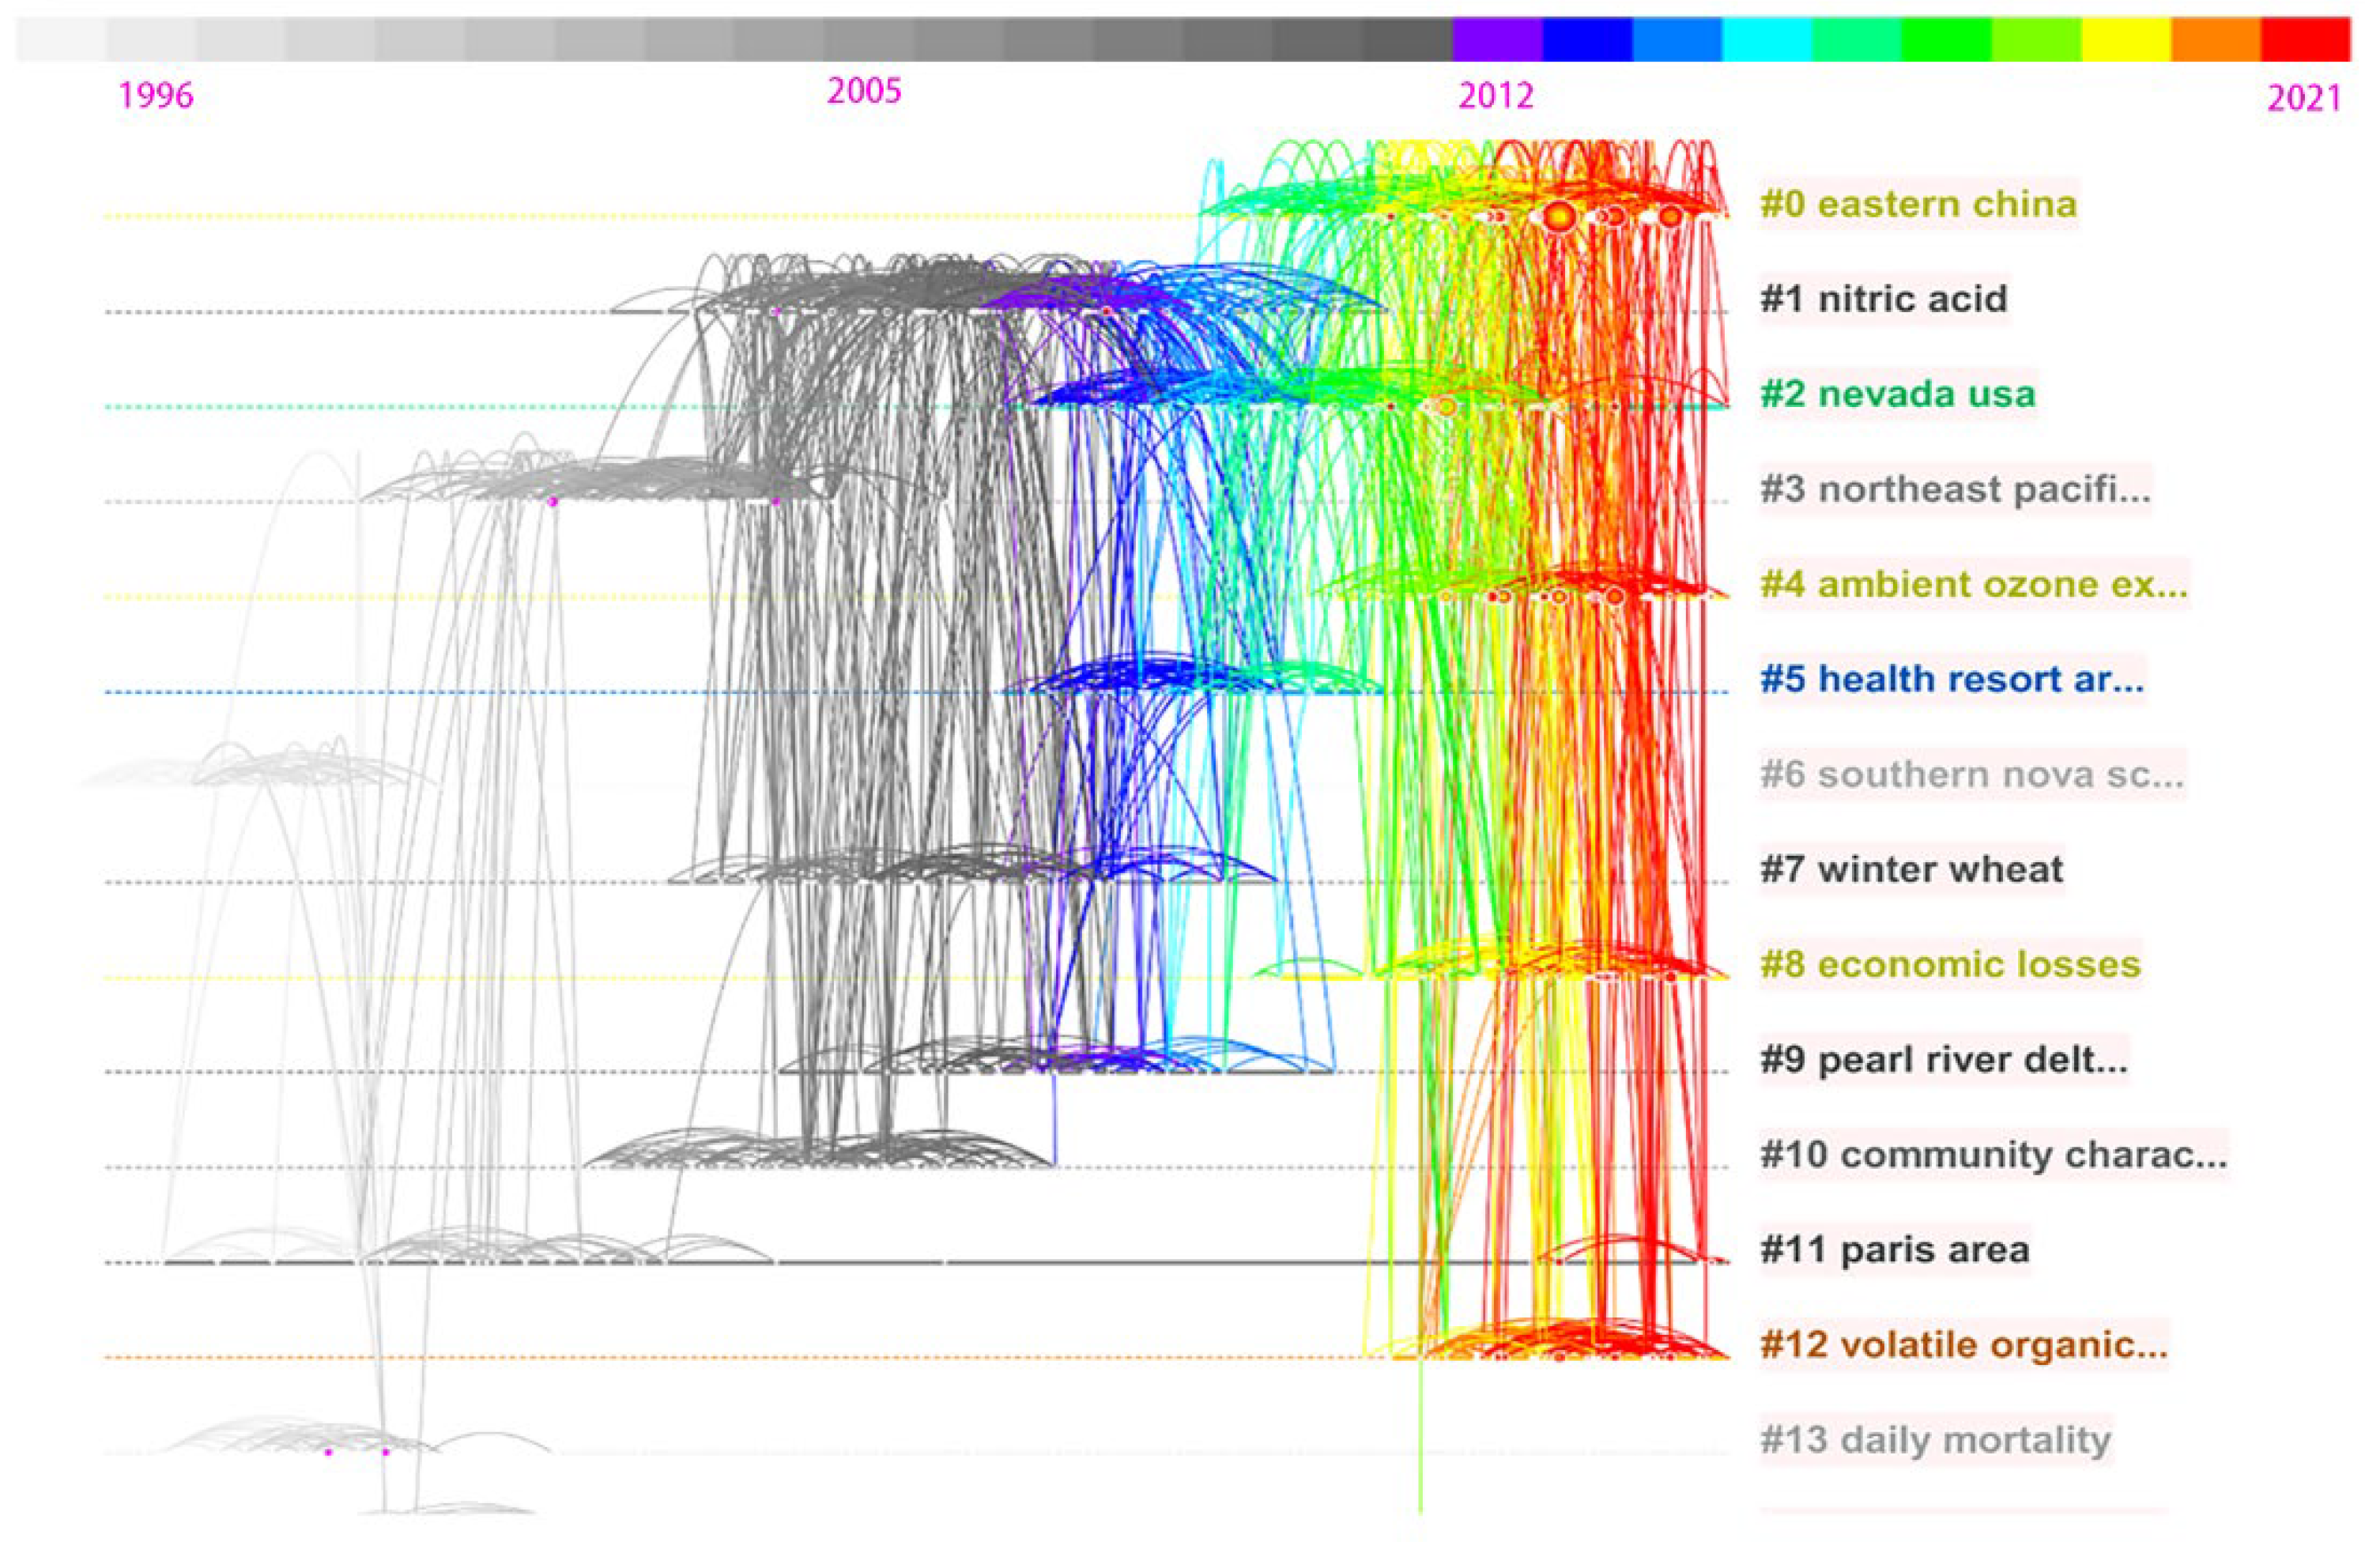Screen dimensions: 2365x1568
Task: Click the #10 community characteristics label
Action: (1993, 1154)
